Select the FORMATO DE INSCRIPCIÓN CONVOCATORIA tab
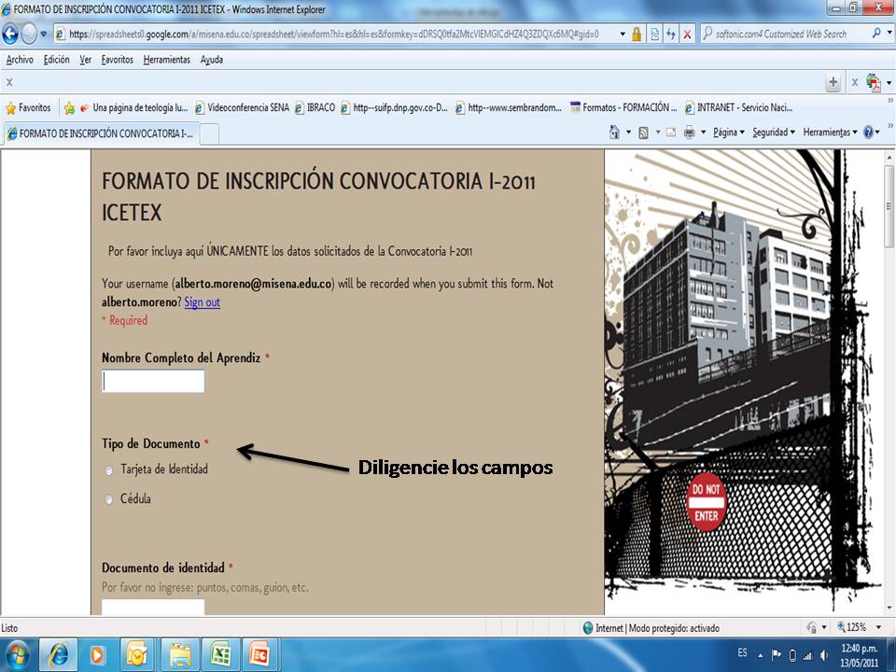The height and width of the screenshot is (672, 896). pyautogui.click(x=101, y=133)
